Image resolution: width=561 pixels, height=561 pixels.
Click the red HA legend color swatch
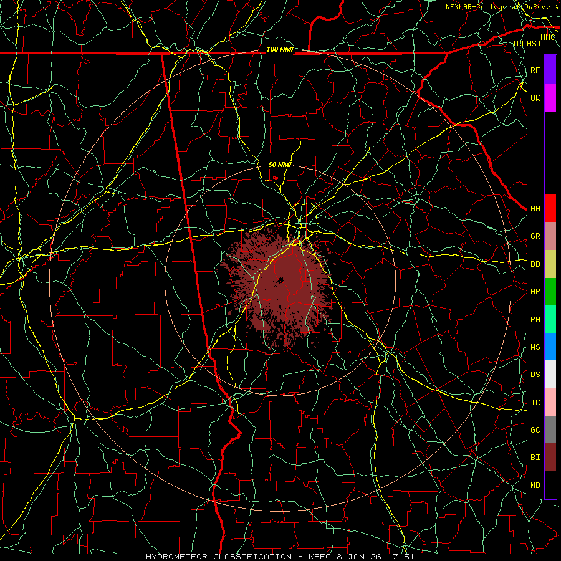coord(550,208)
